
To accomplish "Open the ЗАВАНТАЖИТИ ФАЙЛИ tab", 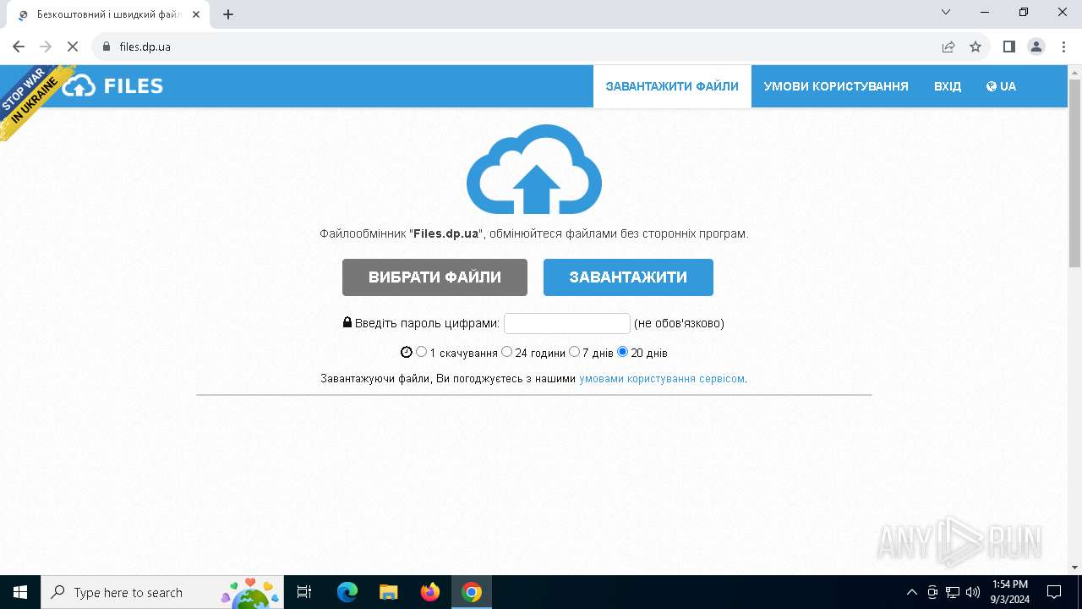I will pos(672,86).
